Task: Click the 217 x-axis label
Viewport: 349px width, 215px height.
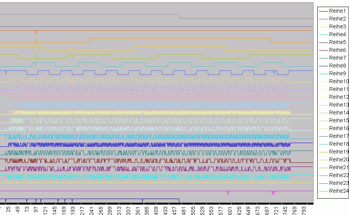Action: coord(82,211)
